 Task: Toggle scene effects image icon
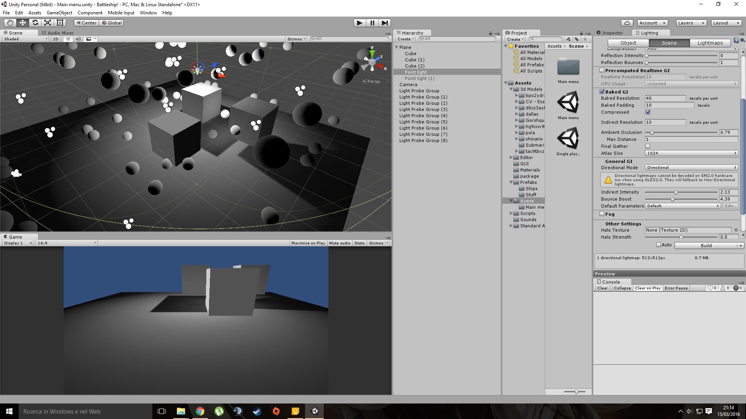[89, 39]
